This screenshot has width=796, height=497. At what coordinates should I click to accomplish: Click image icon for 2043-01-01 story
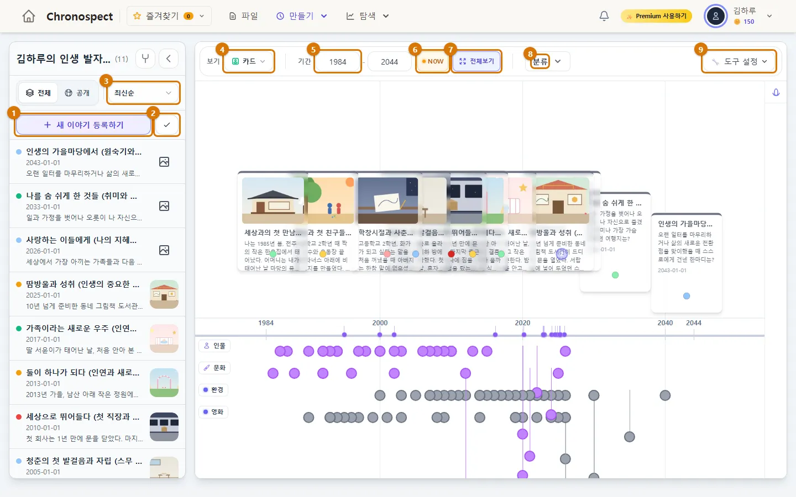164,162
